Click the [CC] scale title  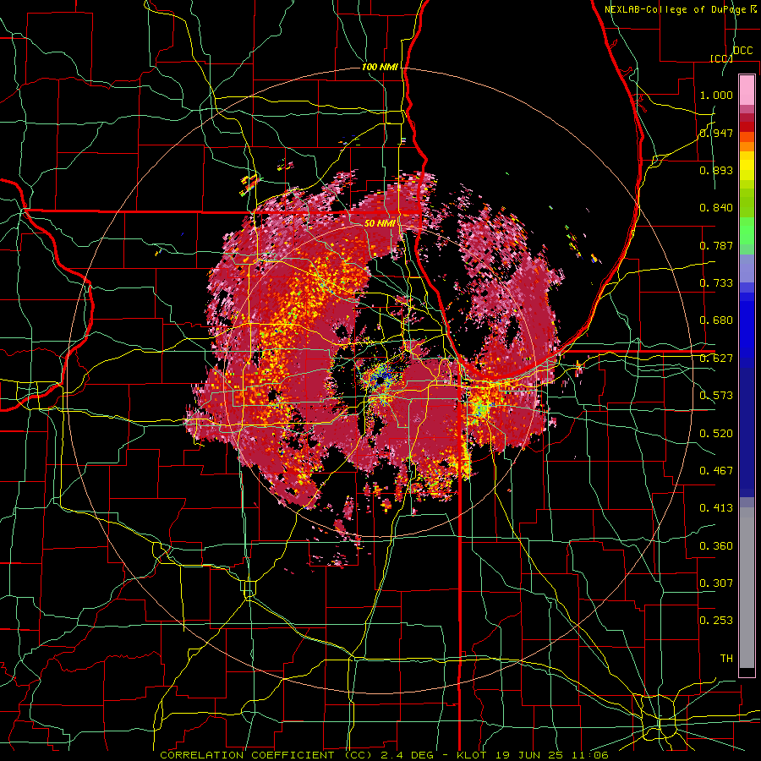(722, 58)
